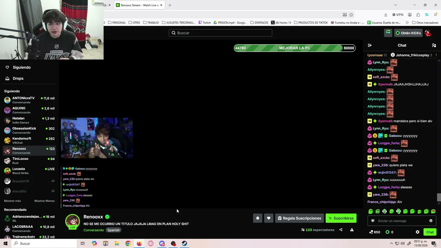Open Siguiendo in the sidebar
Image resolution: width=441 pixels, height=248 pixels.
[x=29, y=68]
